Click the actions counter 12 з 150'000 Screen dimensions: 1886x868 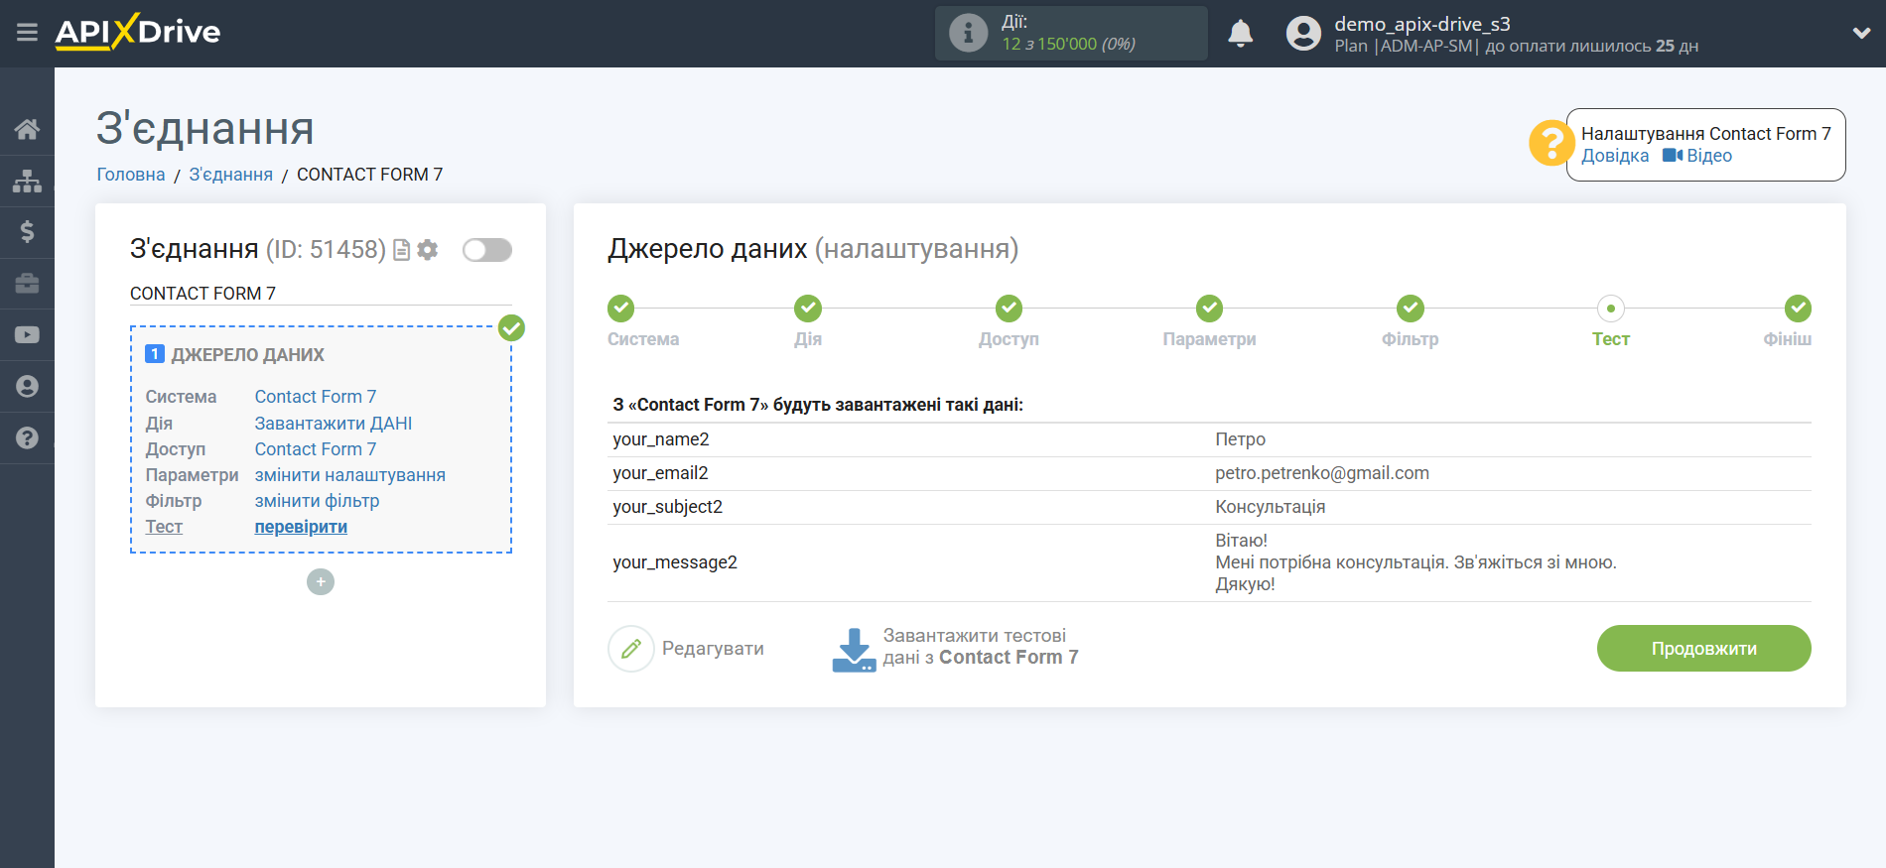pyautogui.click(x=1068, y=44)
